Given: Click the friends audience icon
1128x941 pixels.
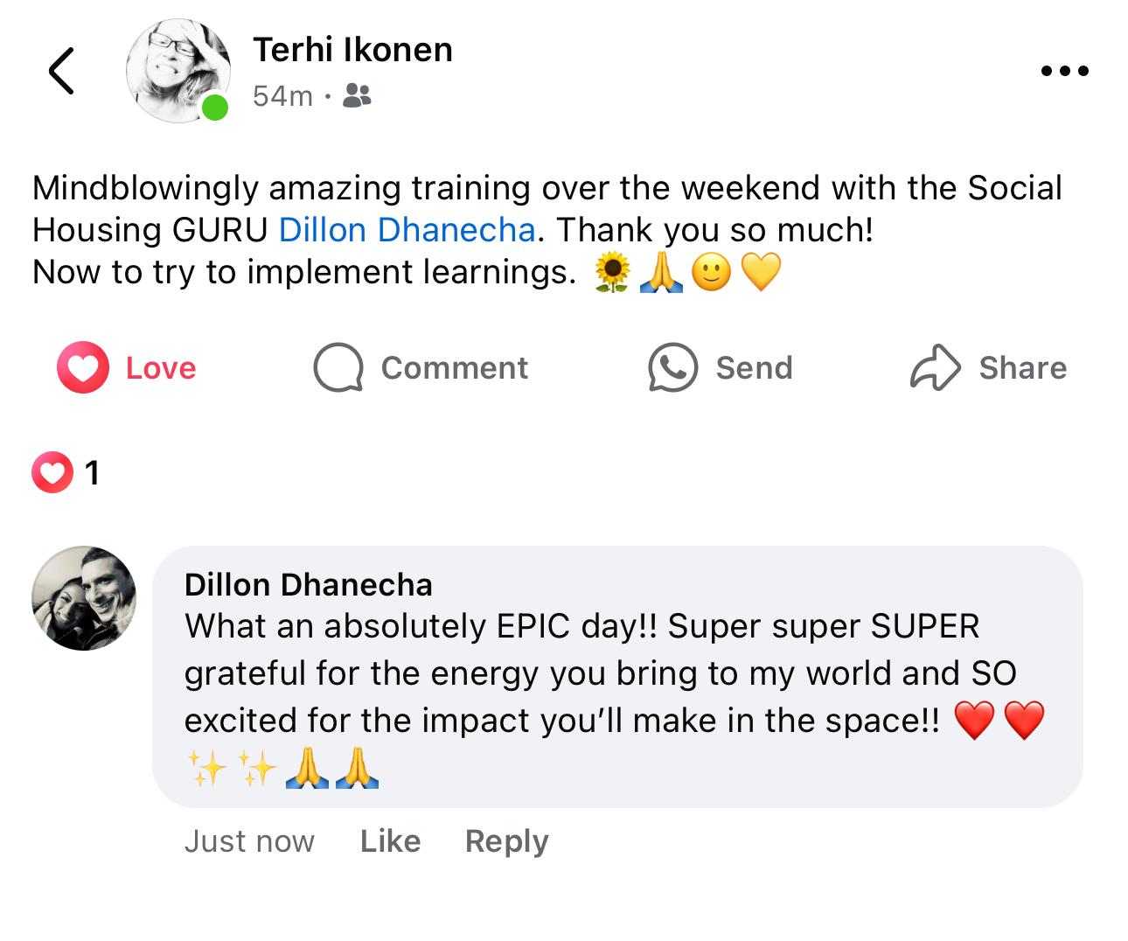Looking at the screenshot, I should (357, 95).
